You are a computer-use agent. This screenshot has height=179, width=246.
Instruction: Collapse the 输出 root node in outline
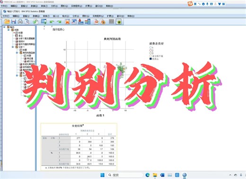click(x=4, y=27)
